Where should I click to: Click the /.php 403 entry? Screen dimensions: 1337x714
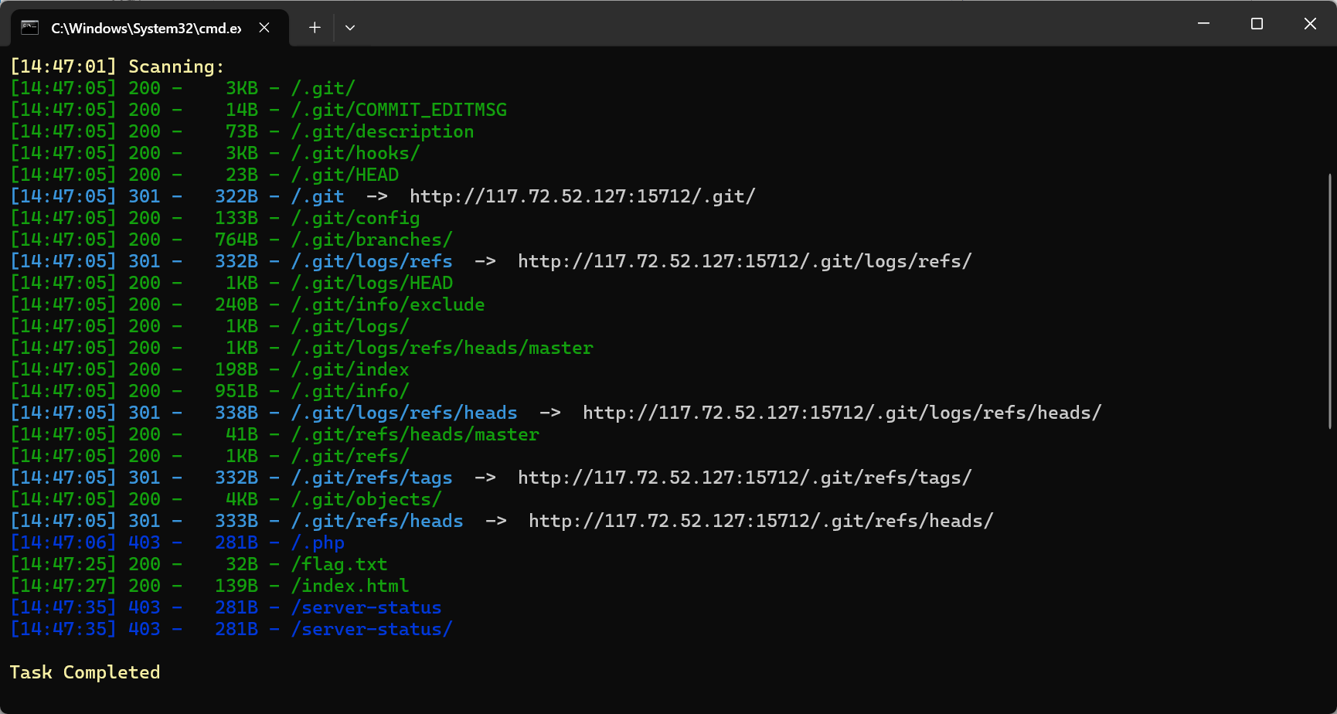click(x=318, y=542)
